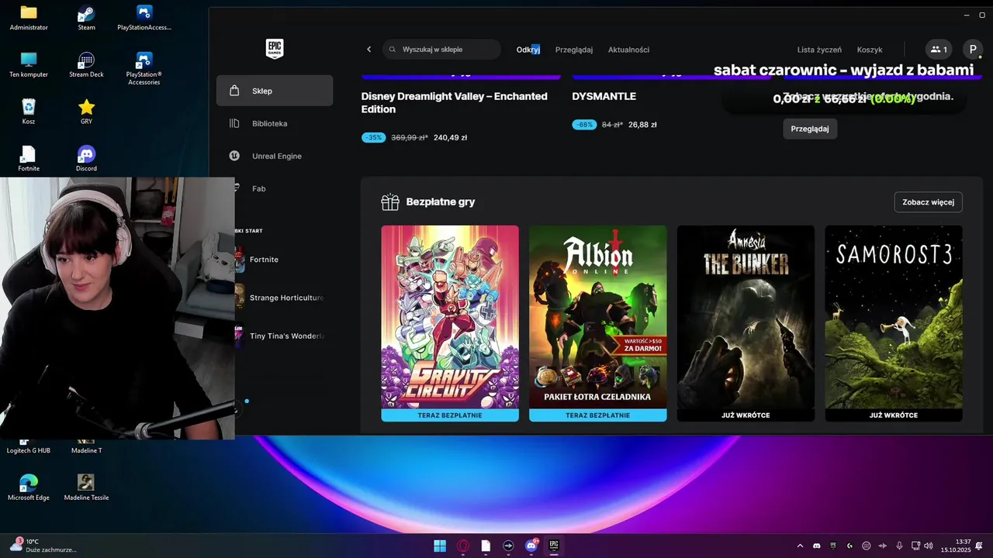Open weather widget showing 10°C
993x558 pixels.
[x=42, y=546]
